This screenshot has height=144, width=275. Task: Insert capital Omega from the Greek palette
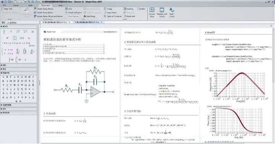pyautogui.click(x=26, y=85)
